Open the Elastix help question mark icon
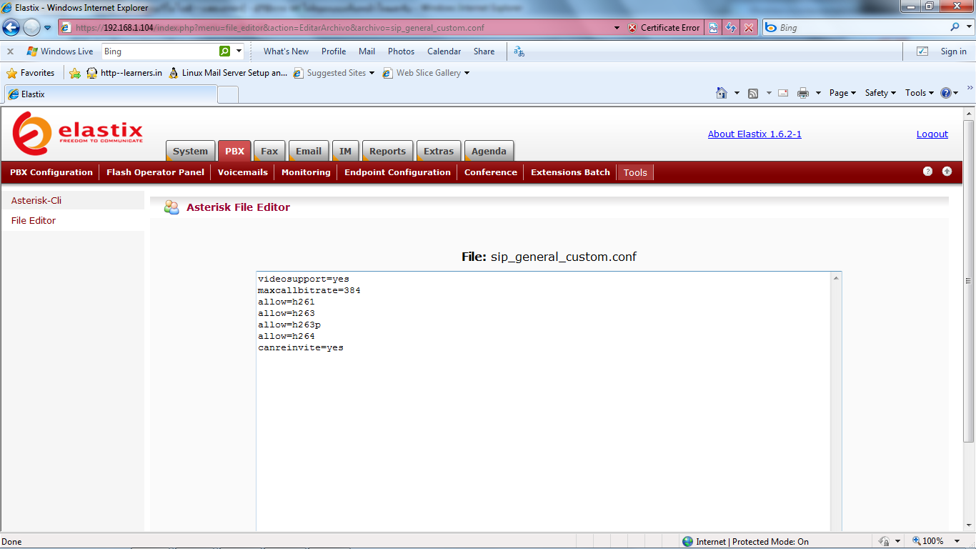This screenshot has width=976, height=549. click(927, 172)
